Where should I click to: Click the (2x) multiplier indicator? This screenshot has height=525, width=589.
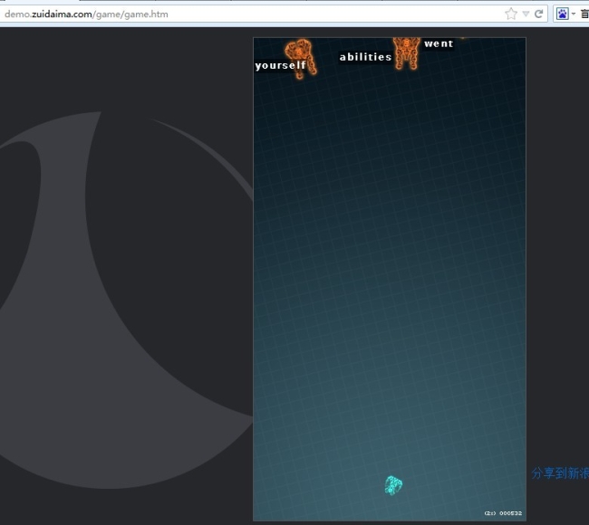(x=489, y=513)
